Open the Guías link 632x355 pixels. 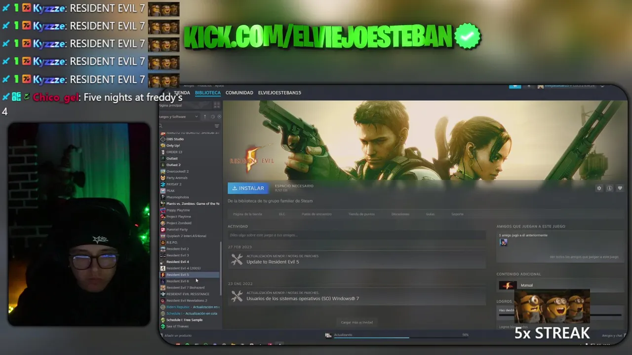[x=430, y=214]
